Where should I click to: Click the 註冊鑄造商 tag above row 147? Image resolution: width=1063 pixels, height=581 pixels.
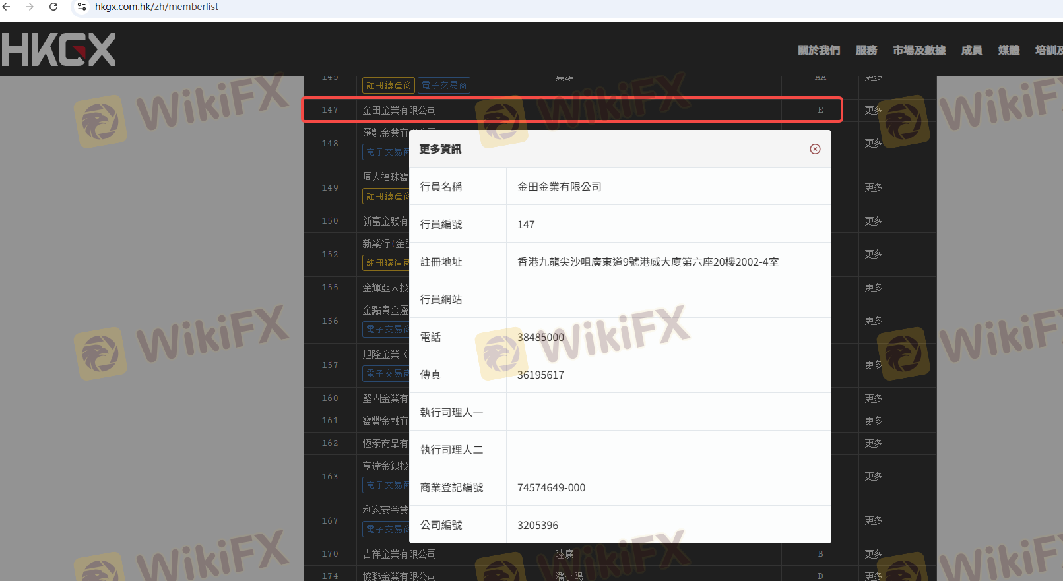click(x=389, y=86)
